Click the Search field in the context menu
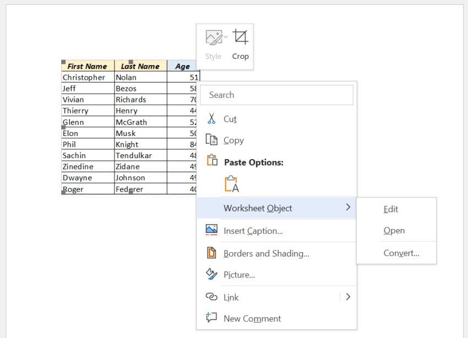Viewport: 468px width, 338px height. coord(276,95)
